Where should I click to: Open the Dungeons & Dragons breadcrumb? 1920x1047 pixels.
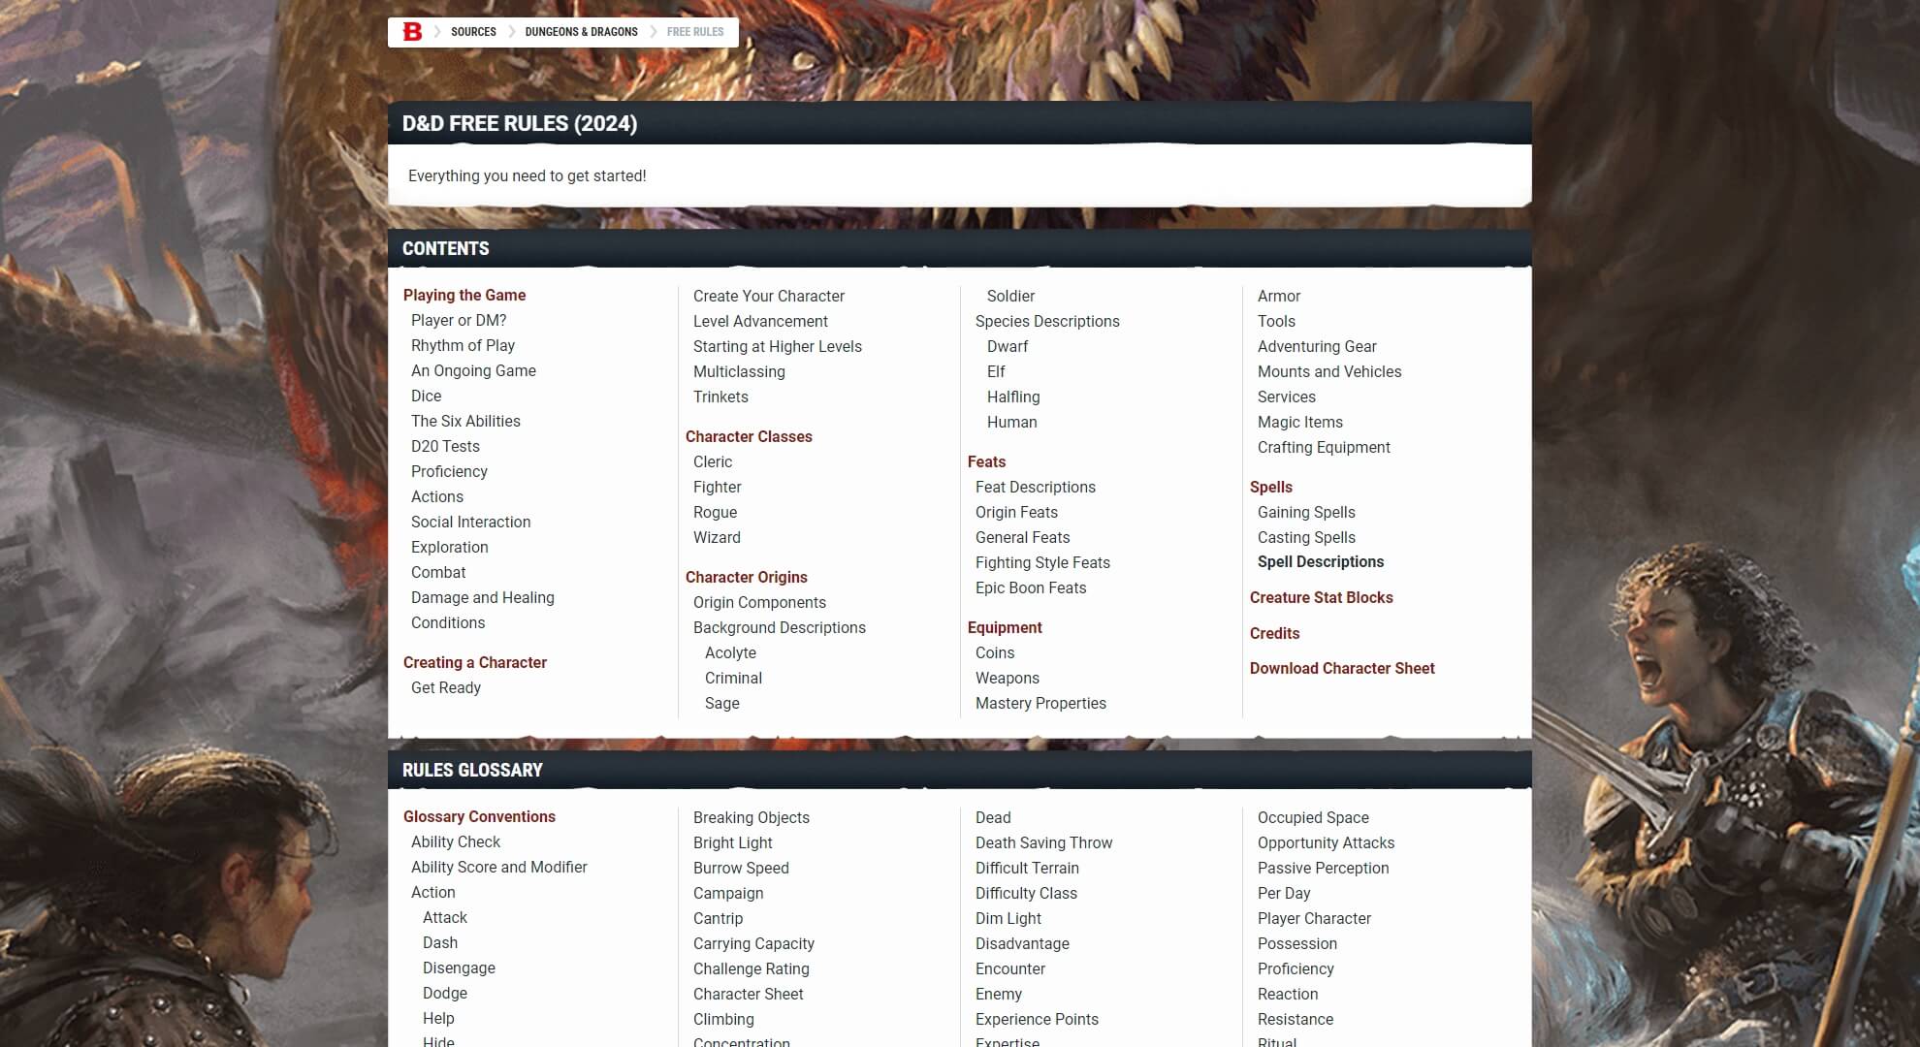tap(582, 32)
